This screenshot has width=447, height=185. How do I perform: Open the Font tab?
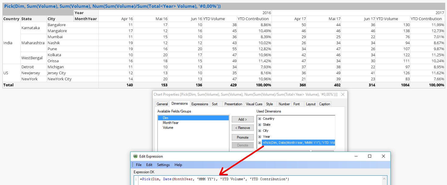(x=296, y=104)
